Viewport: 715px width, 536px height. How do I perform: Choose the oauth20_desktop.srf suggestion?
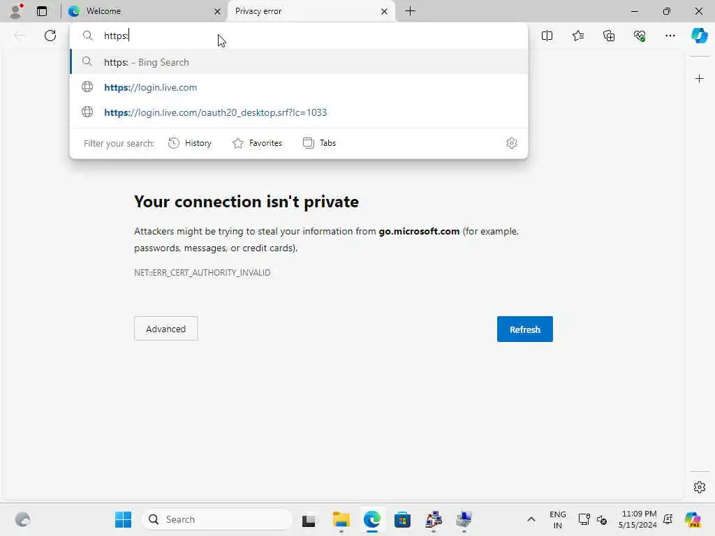click(299, 112)
